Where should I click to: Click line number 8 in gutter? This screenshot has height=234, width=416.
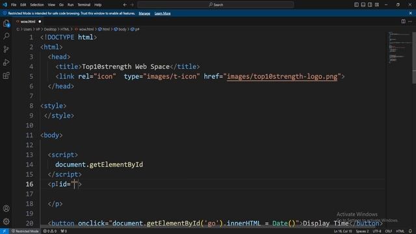pyautogui.click(x=31, y=105)
